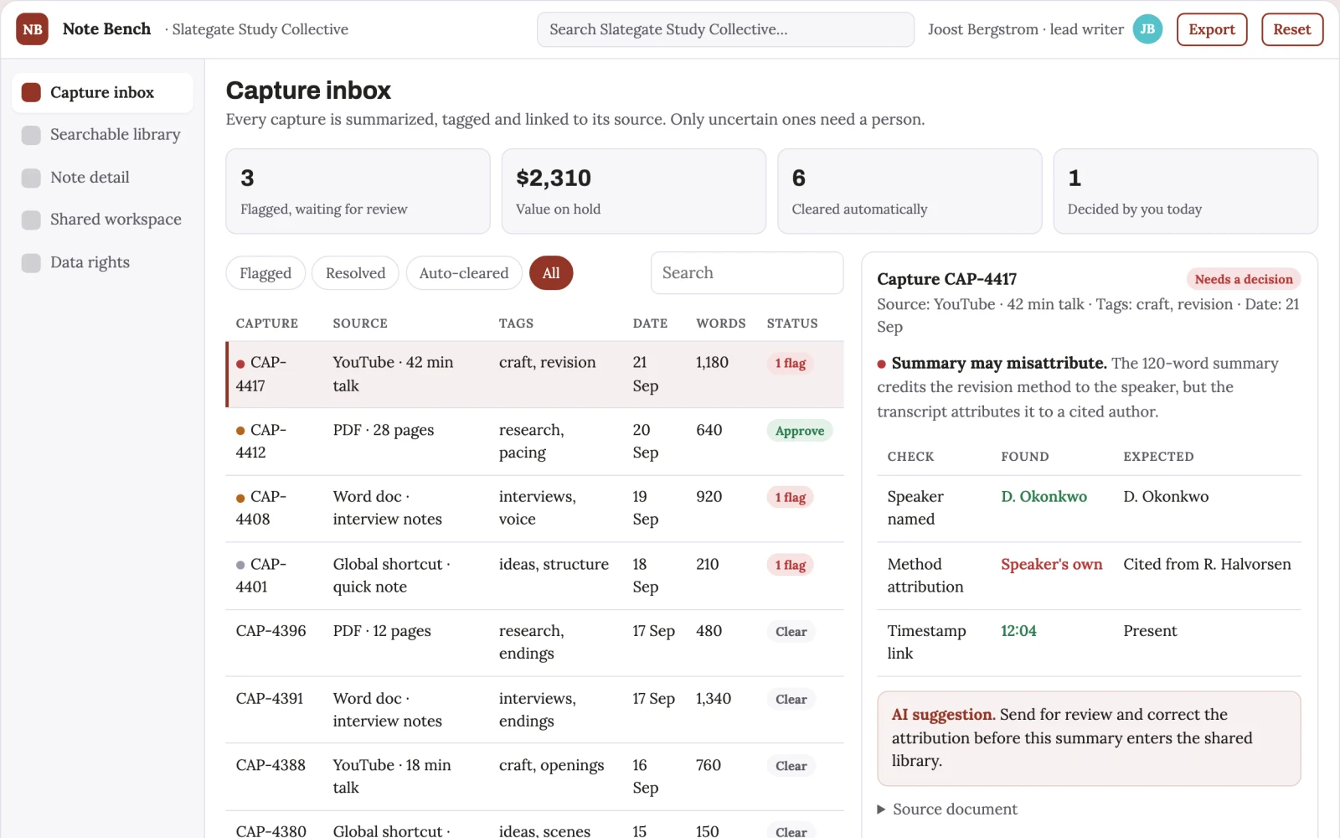Click the Clear badge on CAP-4391
1340x838 pixels.
click(791, 700)
